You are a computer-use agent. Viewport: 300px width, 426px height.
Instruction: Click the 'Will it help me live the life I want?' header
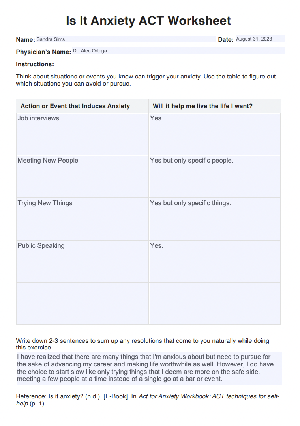(202, 106)
